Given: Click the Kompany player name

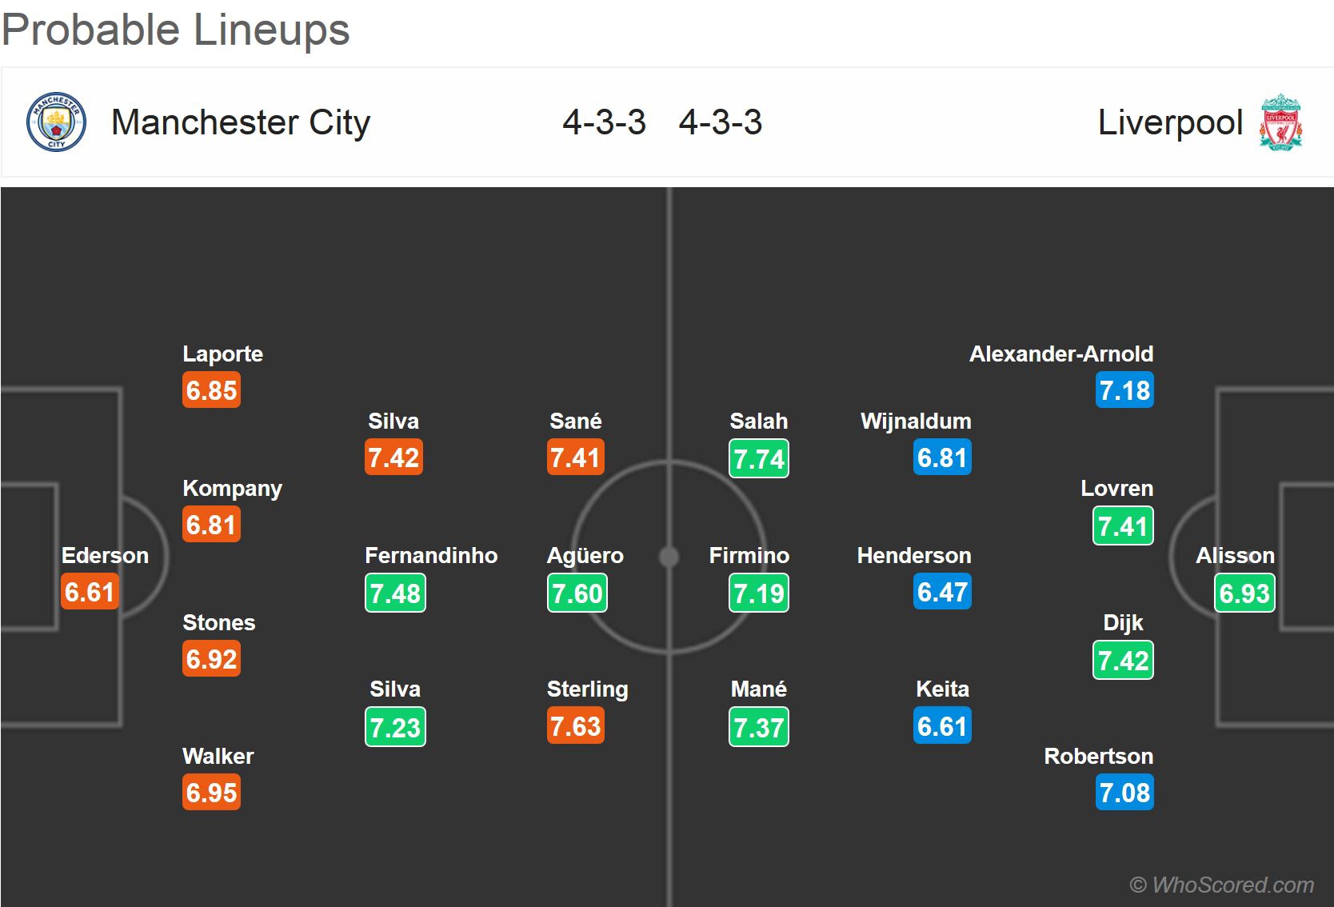Looking at the screenshot, I should (232, 488).
